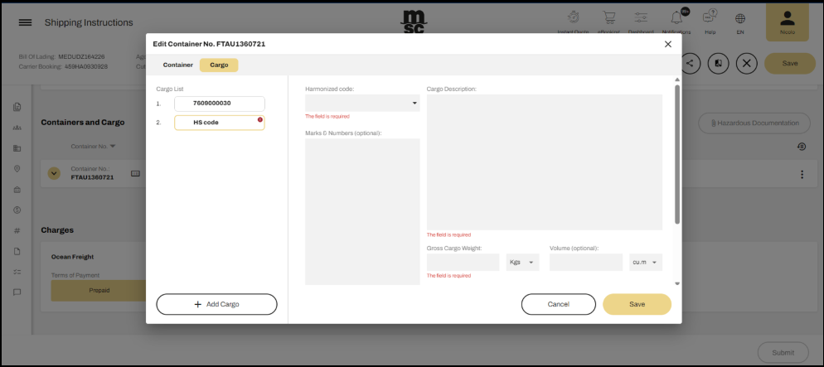Image resolution: width=824 pixels, height=367 pixels.
Task: Click the compare documents icon button
Action: tap(719, 64)
